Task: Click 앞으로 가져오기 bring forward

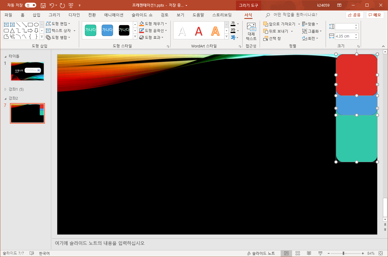Action: tap(279, 24)
